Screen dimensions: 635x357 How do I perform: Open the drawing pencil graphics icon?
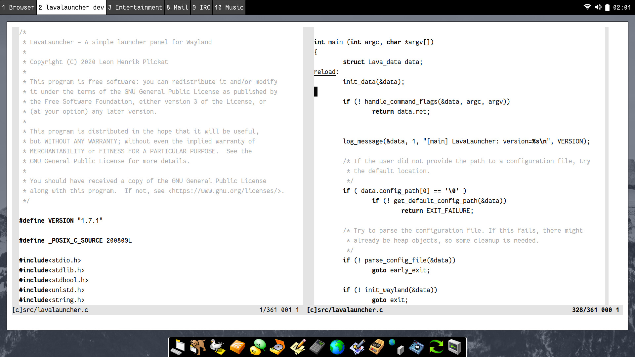[x=357, y=347]
